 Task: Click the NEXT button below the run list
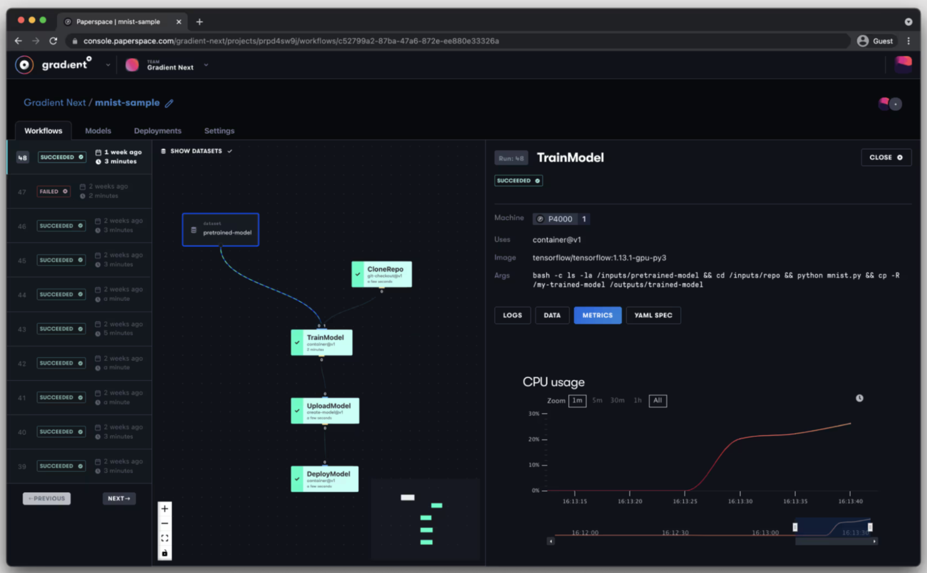(x=119, y=498)
